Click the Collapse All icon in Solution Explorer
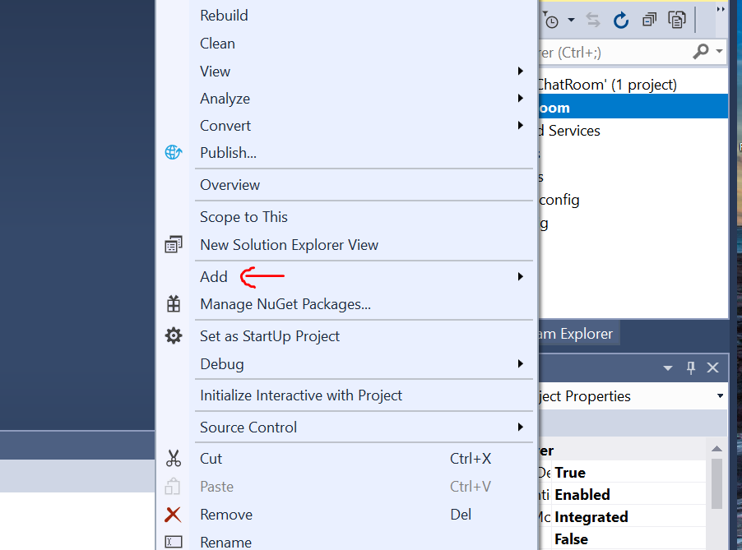This screenshot has width=742, height=550. (649, 20)
